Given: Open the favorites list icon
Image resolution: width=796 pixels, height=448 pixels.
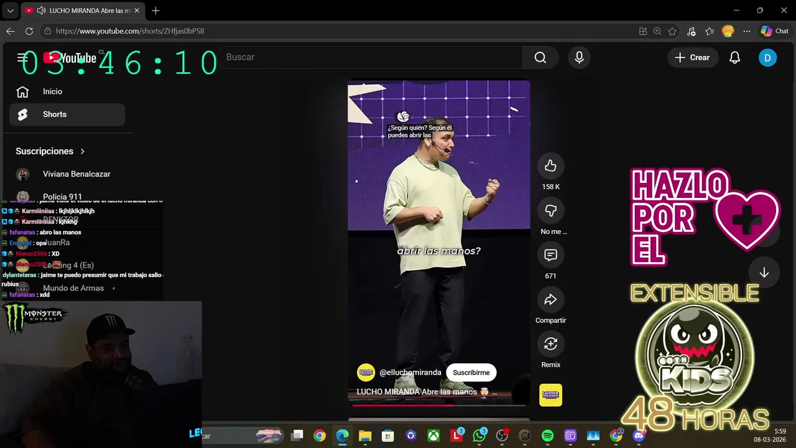Looking at the screenshot, I should [710, 31].
